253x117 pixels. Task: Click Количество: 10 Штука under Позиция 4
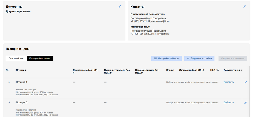[26, 89]
